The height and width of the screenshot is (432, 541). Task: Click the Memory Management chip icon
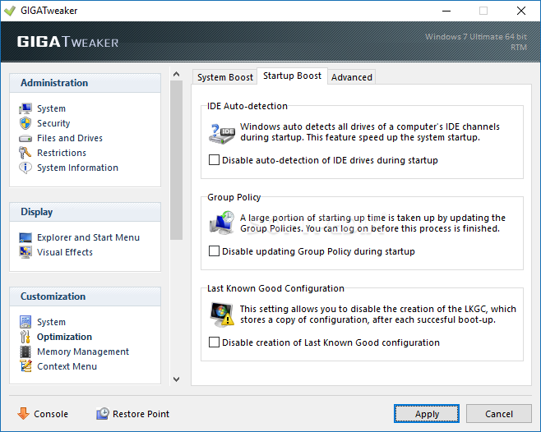point(25,352)
